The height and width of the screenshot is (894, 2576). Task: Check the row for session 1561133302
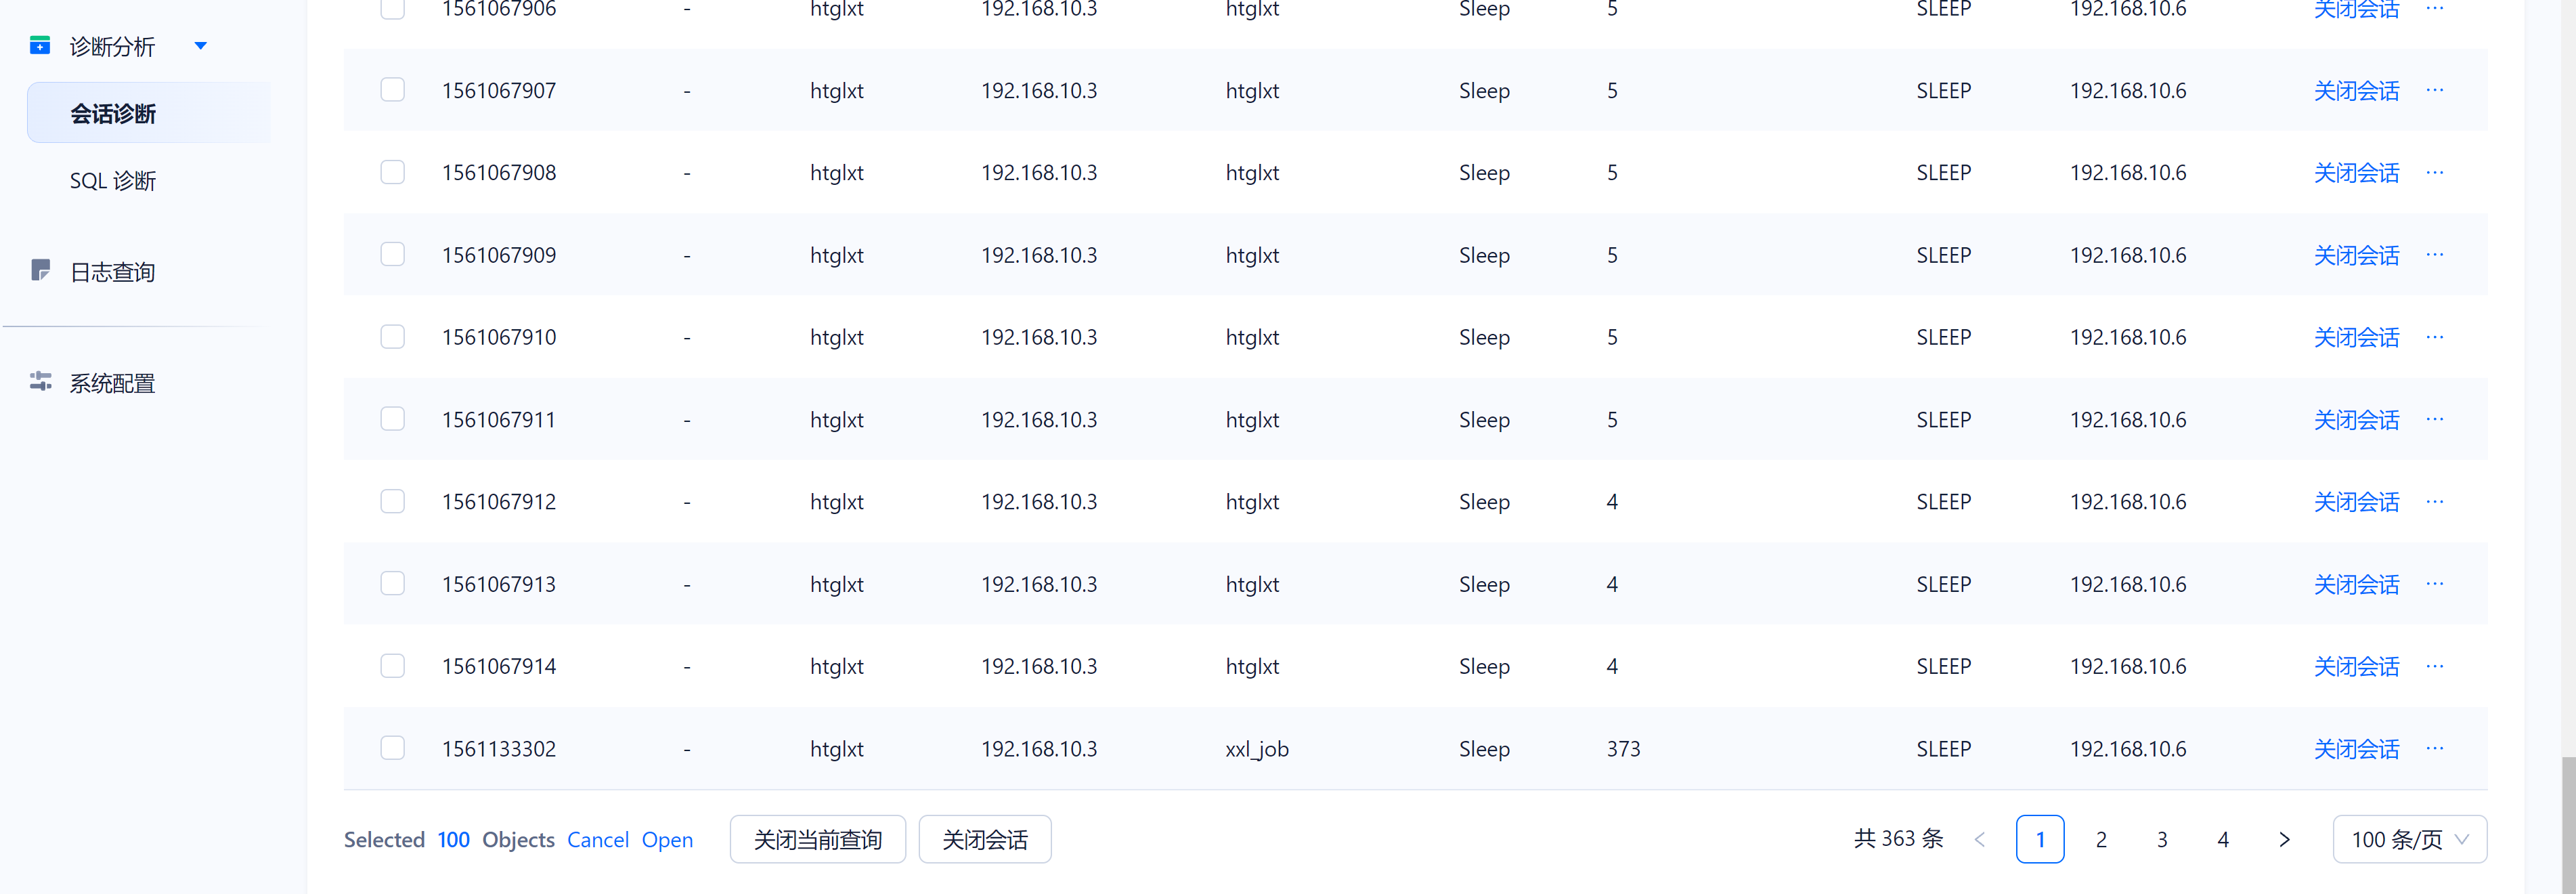pos(392,748)
